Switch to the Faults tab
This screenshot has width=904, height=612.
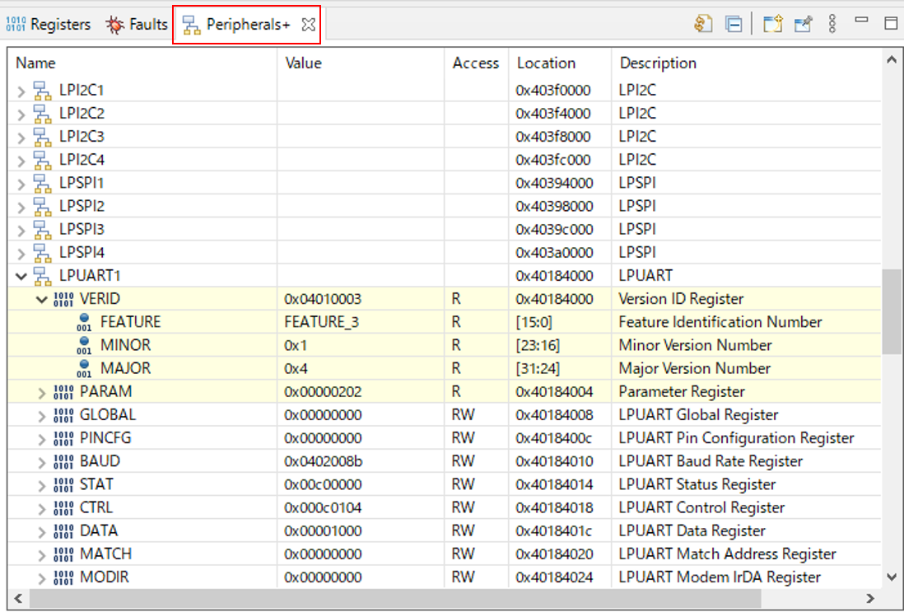[x=137, y=24]
